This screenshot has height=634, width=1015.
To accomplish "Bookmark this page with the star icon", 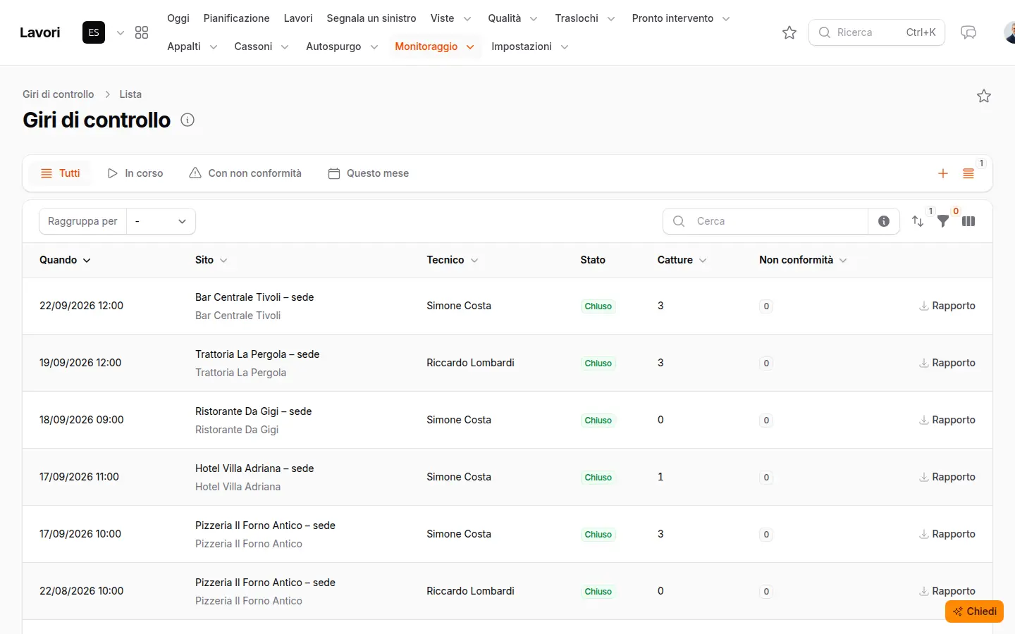I will coord(984,96).
